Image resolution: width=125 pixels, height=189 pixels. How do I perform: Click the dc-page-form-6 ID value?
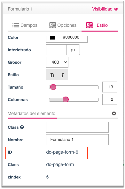click(62, 152)
